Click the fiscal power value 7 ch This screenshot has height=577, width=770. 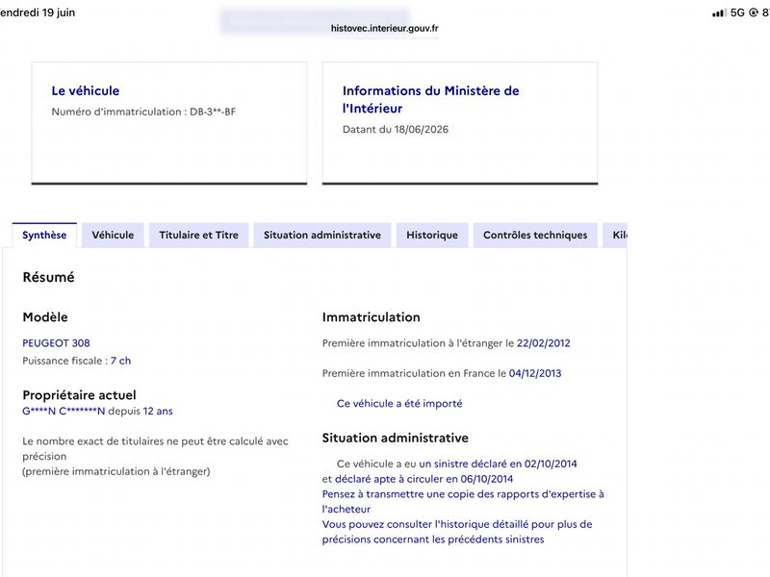click(x=121, y=361)
